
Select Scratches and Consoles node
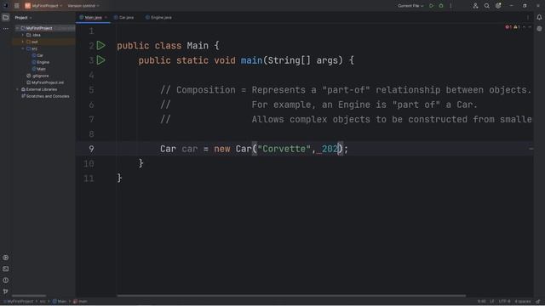click(x=45, y=96)
